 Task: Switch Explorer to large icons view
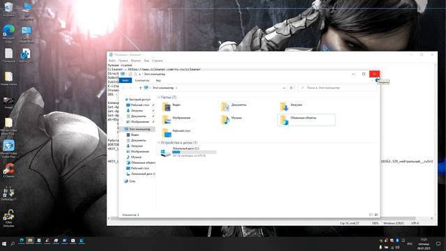(x=376, y=215)
